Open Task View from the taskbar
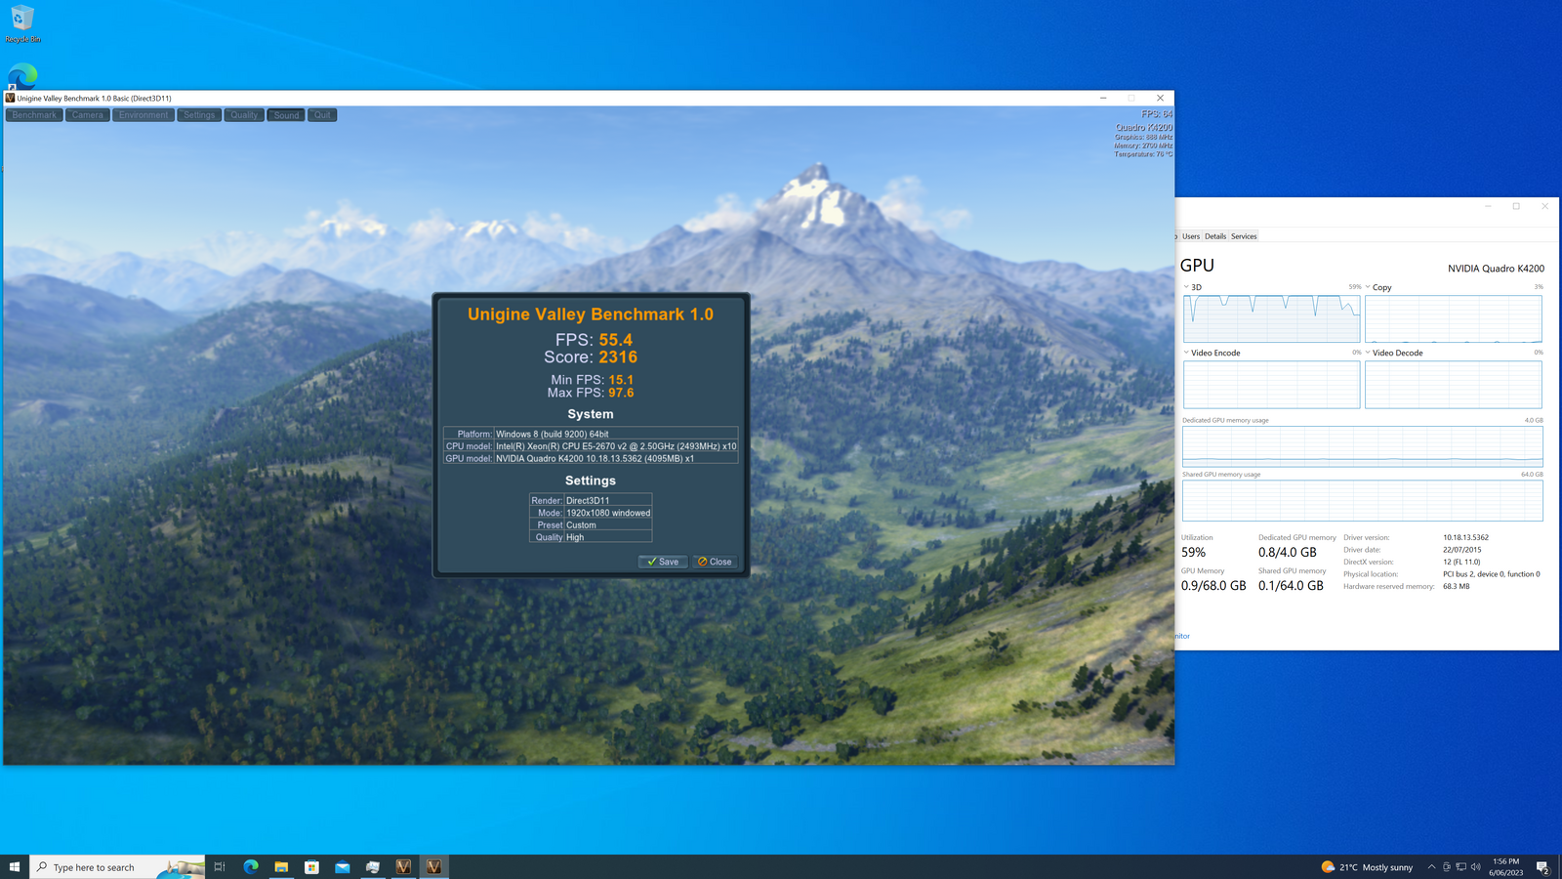 click(x=220, y=867)
